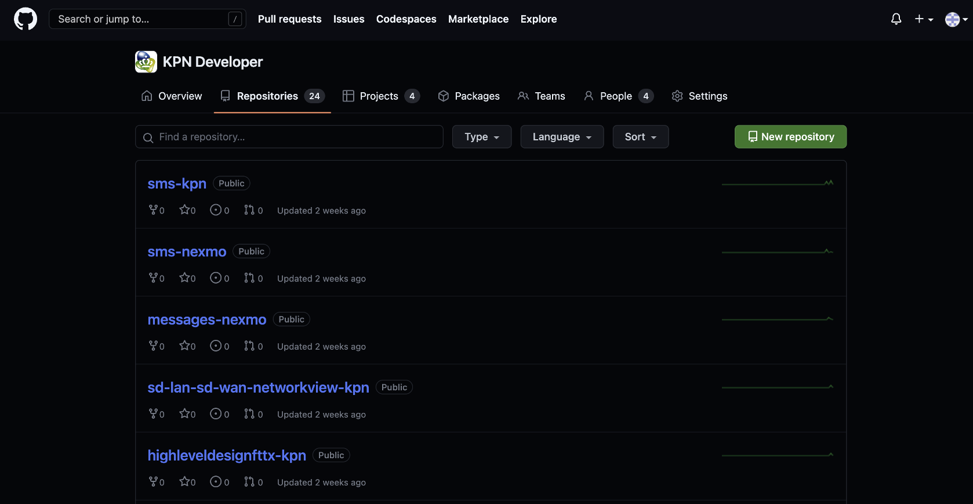The image size is (973, 504).
Task: Click the forks icon for highleveldesignfttx-kpn
Action: [153, 481]
